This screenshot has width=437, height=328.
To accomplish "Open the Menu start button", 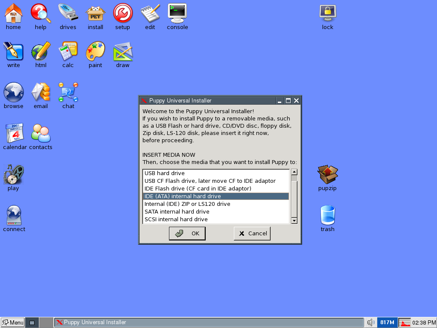I will (12, 322).
